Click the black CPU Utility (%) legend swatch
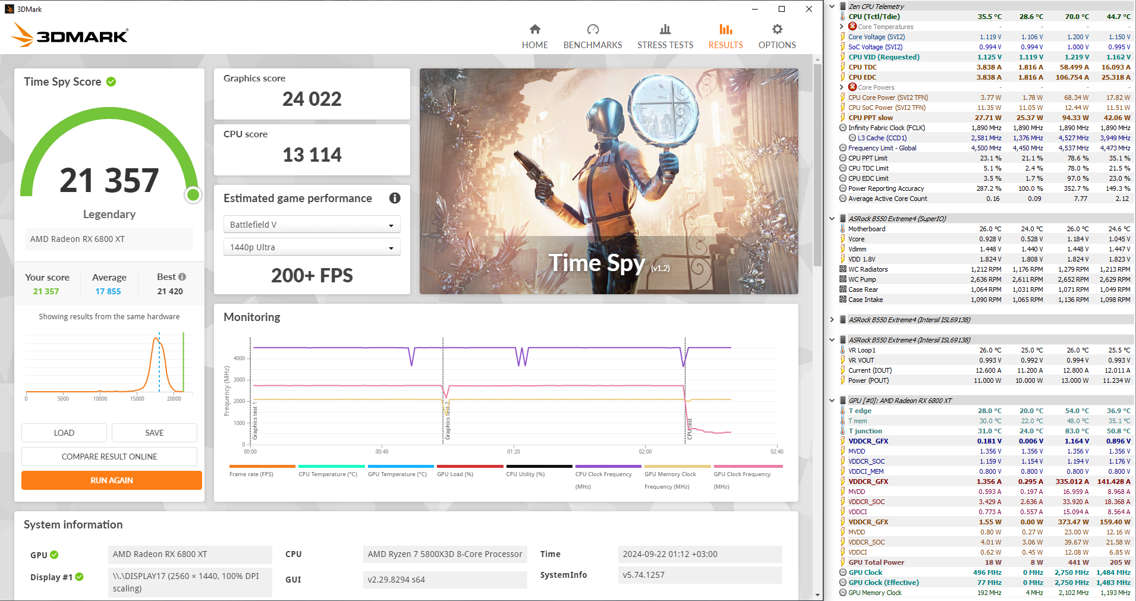 tap(539, 466)
